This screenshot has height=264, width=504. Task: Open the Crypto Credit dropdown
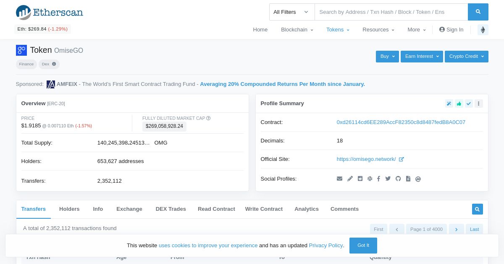click(467, 57)
